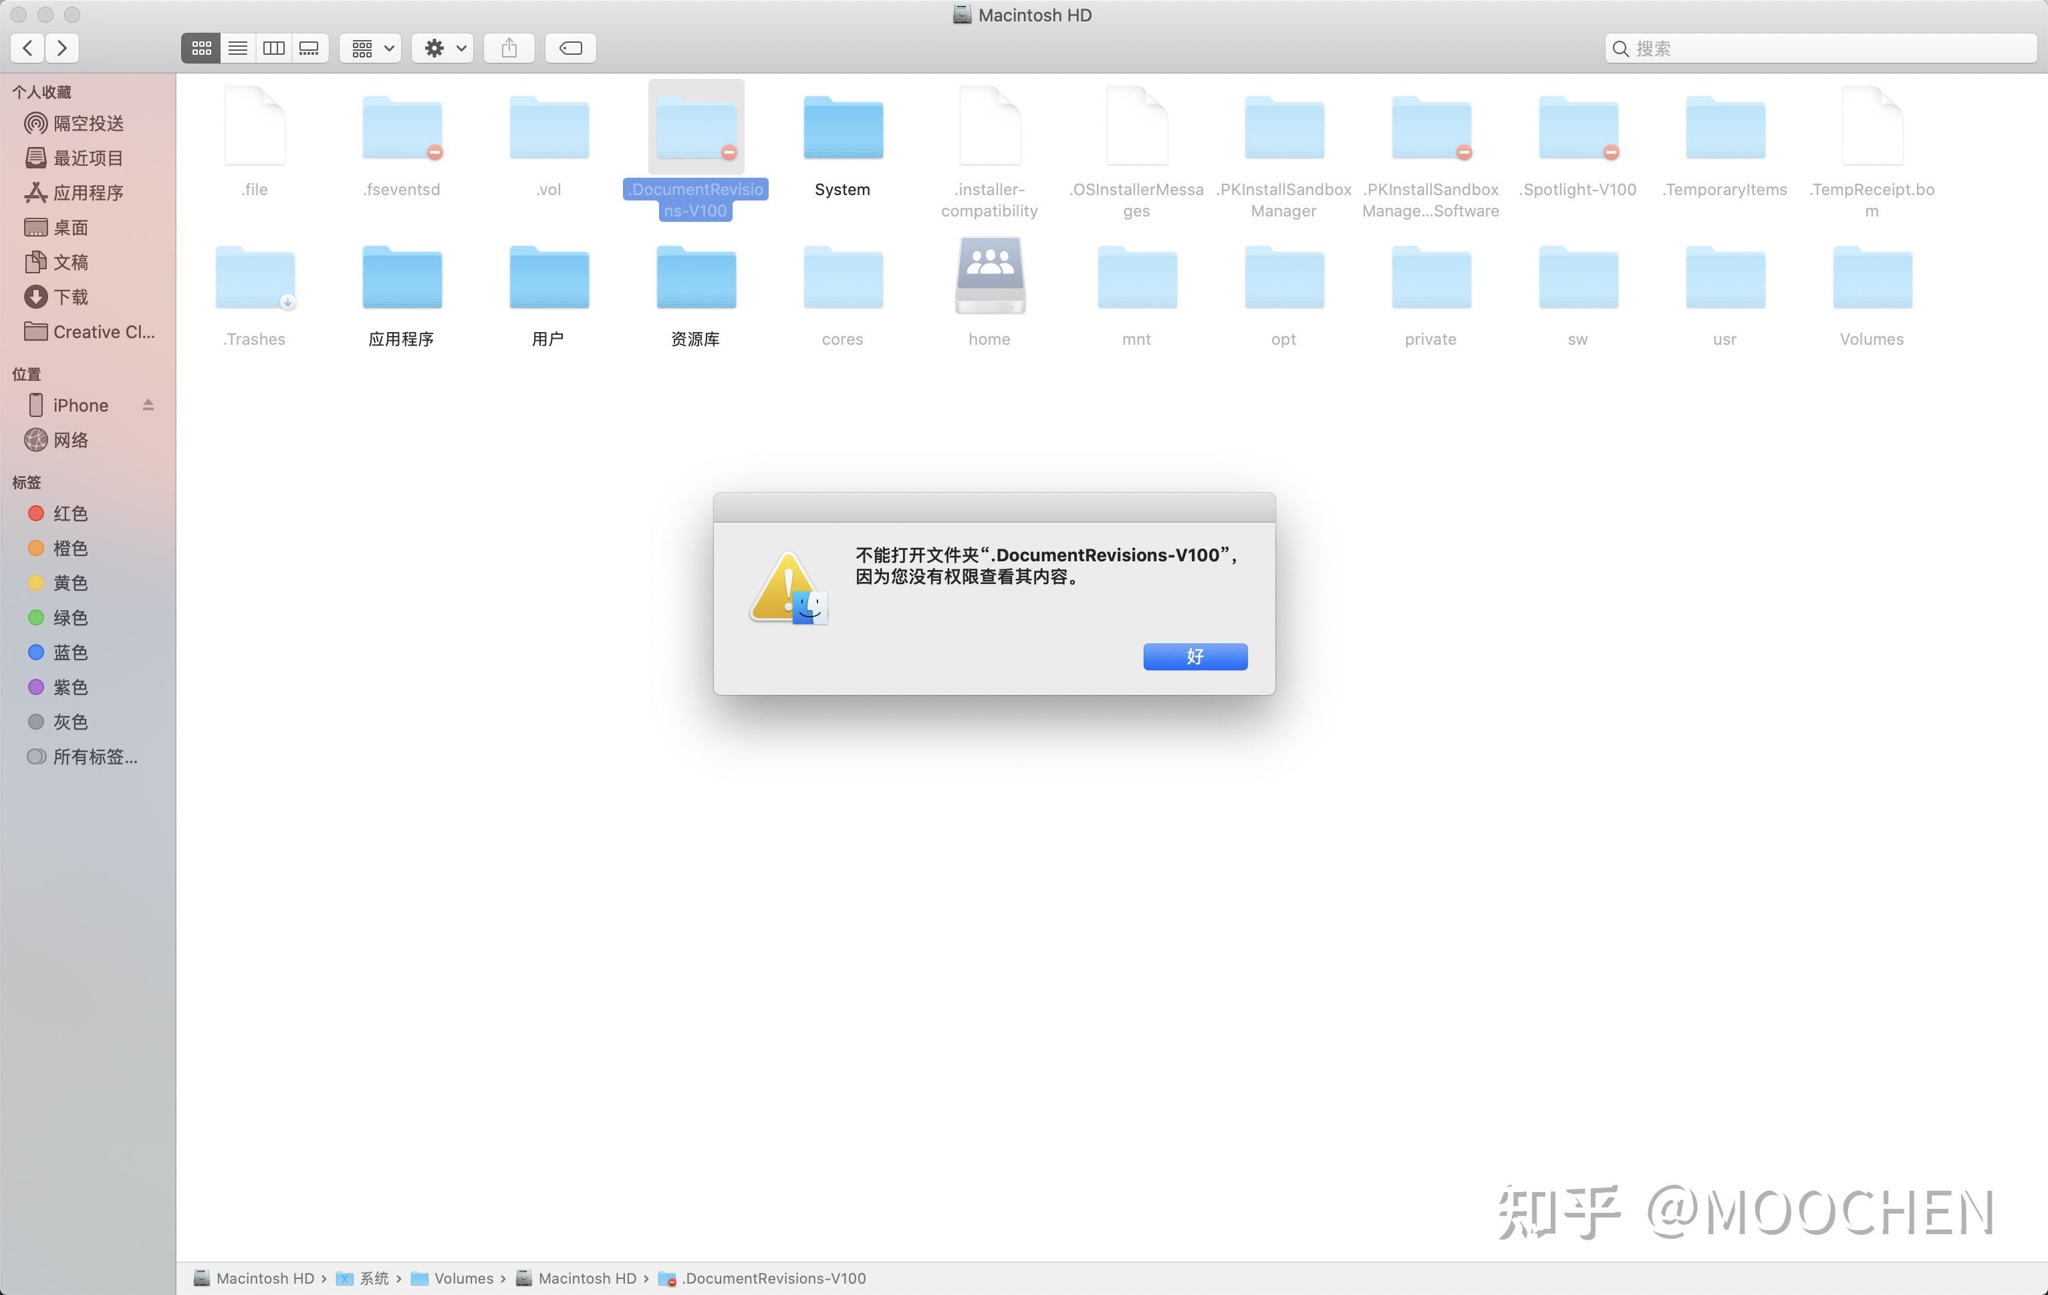Click the Edit Tags toolbar button
Image resolution: width=2048 pixels, height=1295 pixels.
pos(570,49)
